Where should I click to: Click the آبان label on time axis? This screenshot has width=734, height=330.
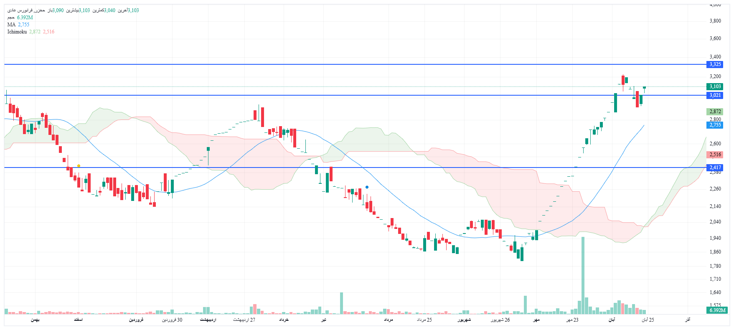click(612, 320)
